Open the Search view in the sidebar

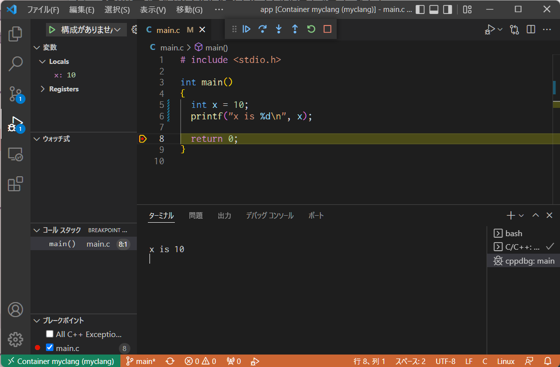point(15,64)
